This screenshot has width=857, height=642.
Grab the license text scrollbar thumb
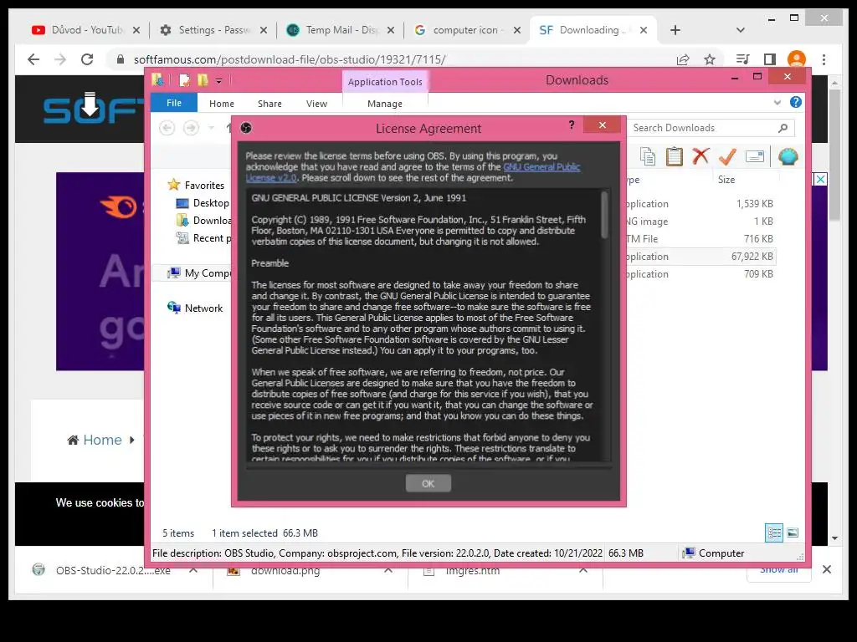tap(604, 215)
